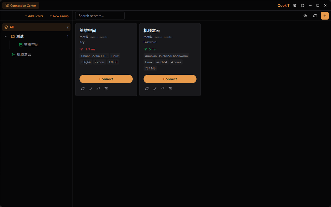Click the refresh icon on 笙维空间 card
Viewport: 331px width, 207px height.
(83, 89)
